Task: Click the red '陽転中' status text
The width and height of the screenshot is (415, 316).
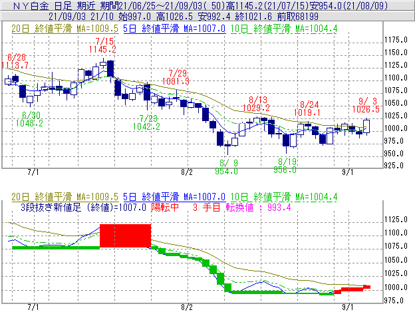Action: pyautogui.click(x=165, y=207)
